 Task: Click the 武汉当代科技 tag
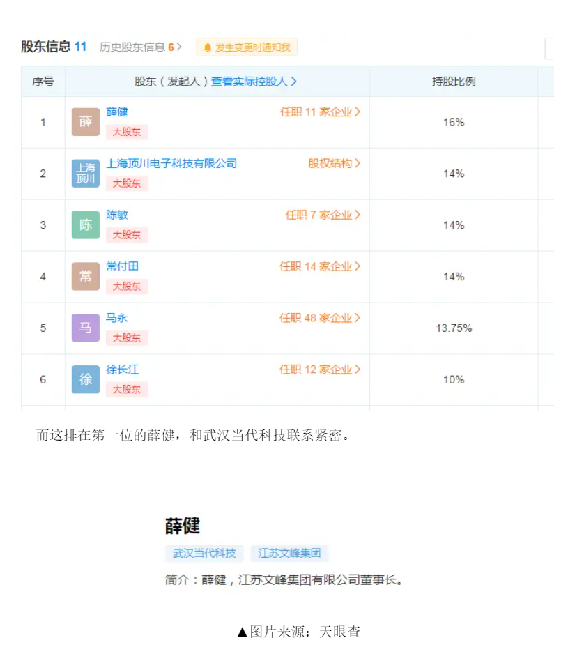(x=204, y=554)
